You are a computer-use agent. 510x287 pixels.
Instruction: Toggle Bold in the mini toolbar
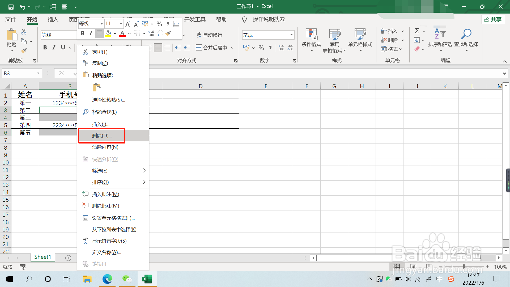click(x=83, y=33)
